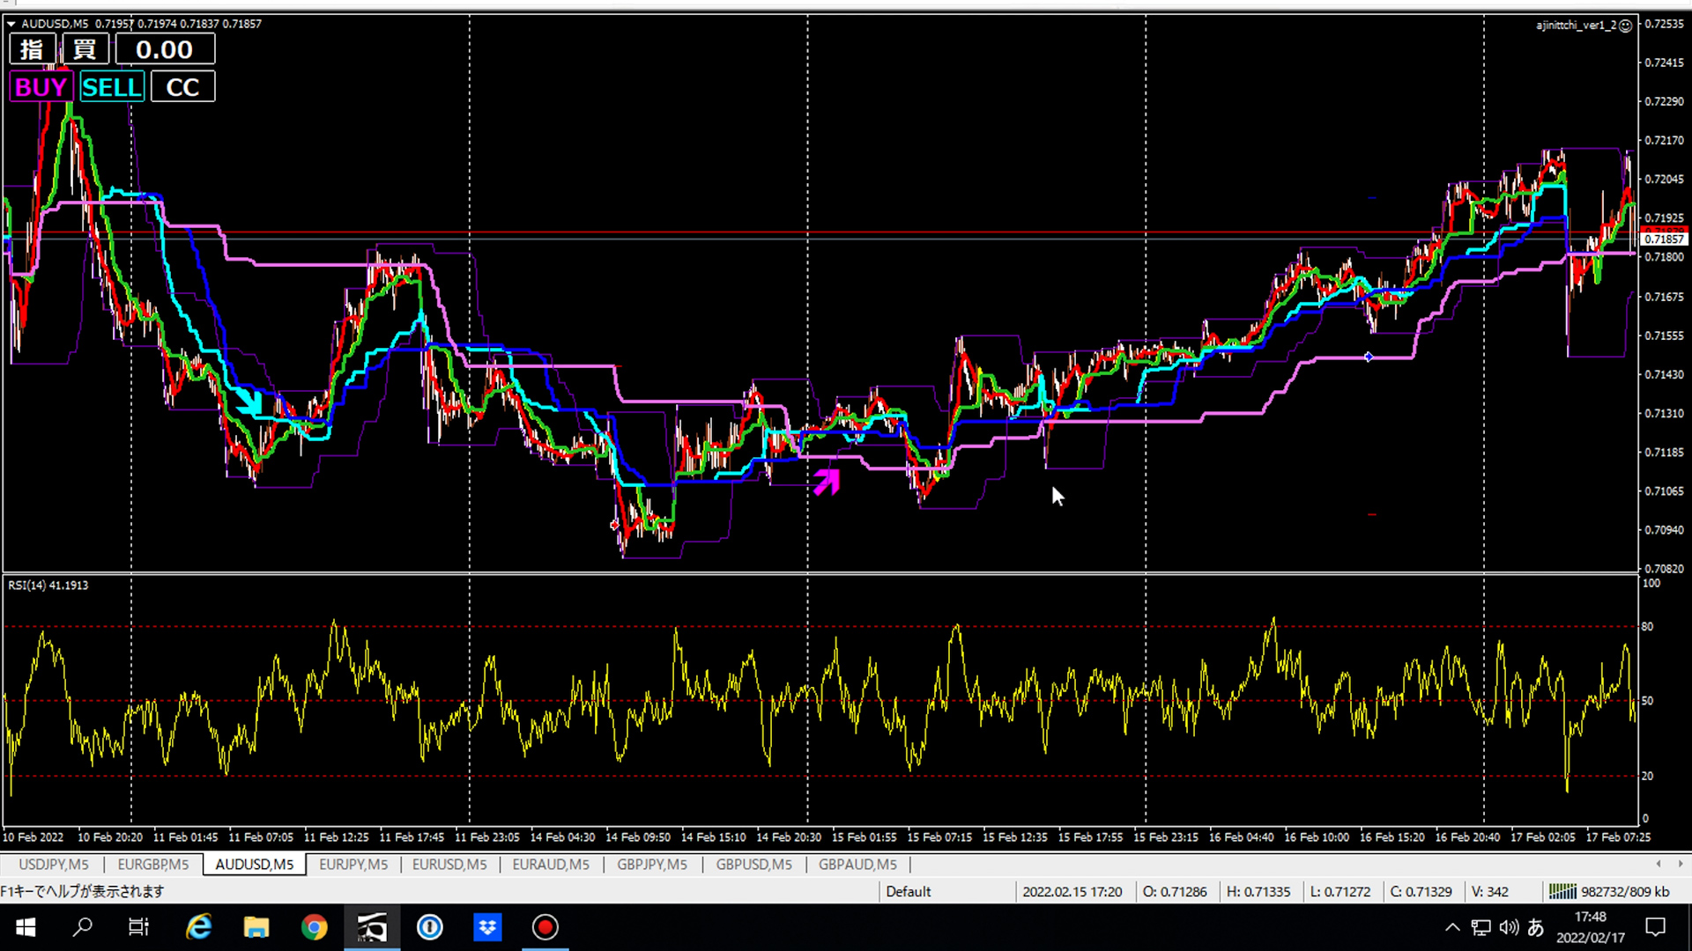Open the Dropbox taskbar icon
This screenshot has height=951, width=1692.
click(x=487, y=927)
